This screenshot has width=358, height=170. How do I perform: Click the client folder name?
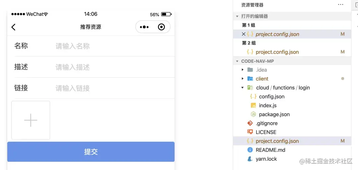(x=262, y=79)
